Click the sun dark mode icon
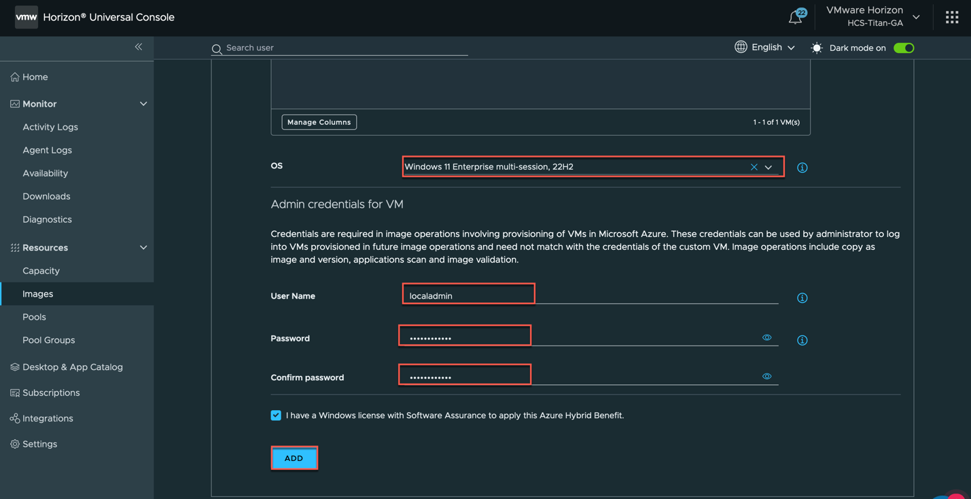The width and height of the screenshot is (971, 499). click(x=817, y=48)
